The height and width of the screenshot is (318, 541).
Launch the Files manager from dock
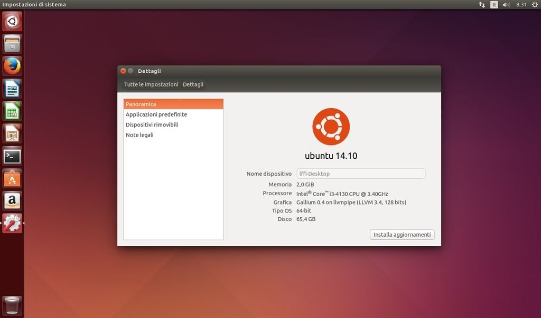coord(12,44)
